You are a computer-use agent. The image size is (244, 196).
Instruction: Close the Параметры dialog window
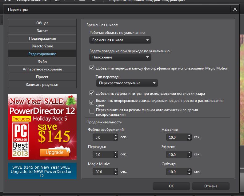coord(235,9)
